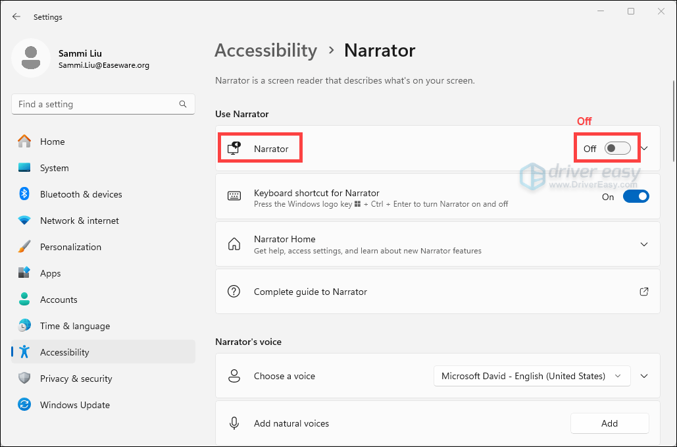677x447 pixels.
Task: Click the Personalization paintbrush icon
Action: [x=24, y=247]
